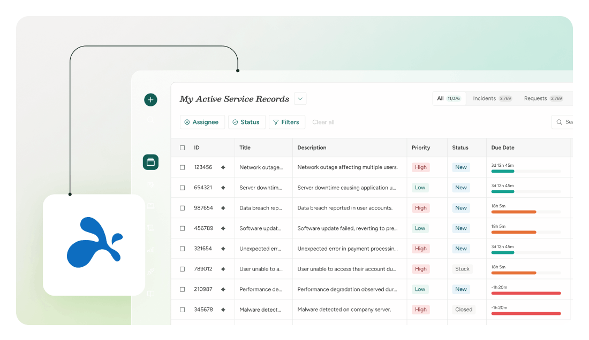Click the green plus create button
The image size is (589, 340).
click(x=150, y=99)
